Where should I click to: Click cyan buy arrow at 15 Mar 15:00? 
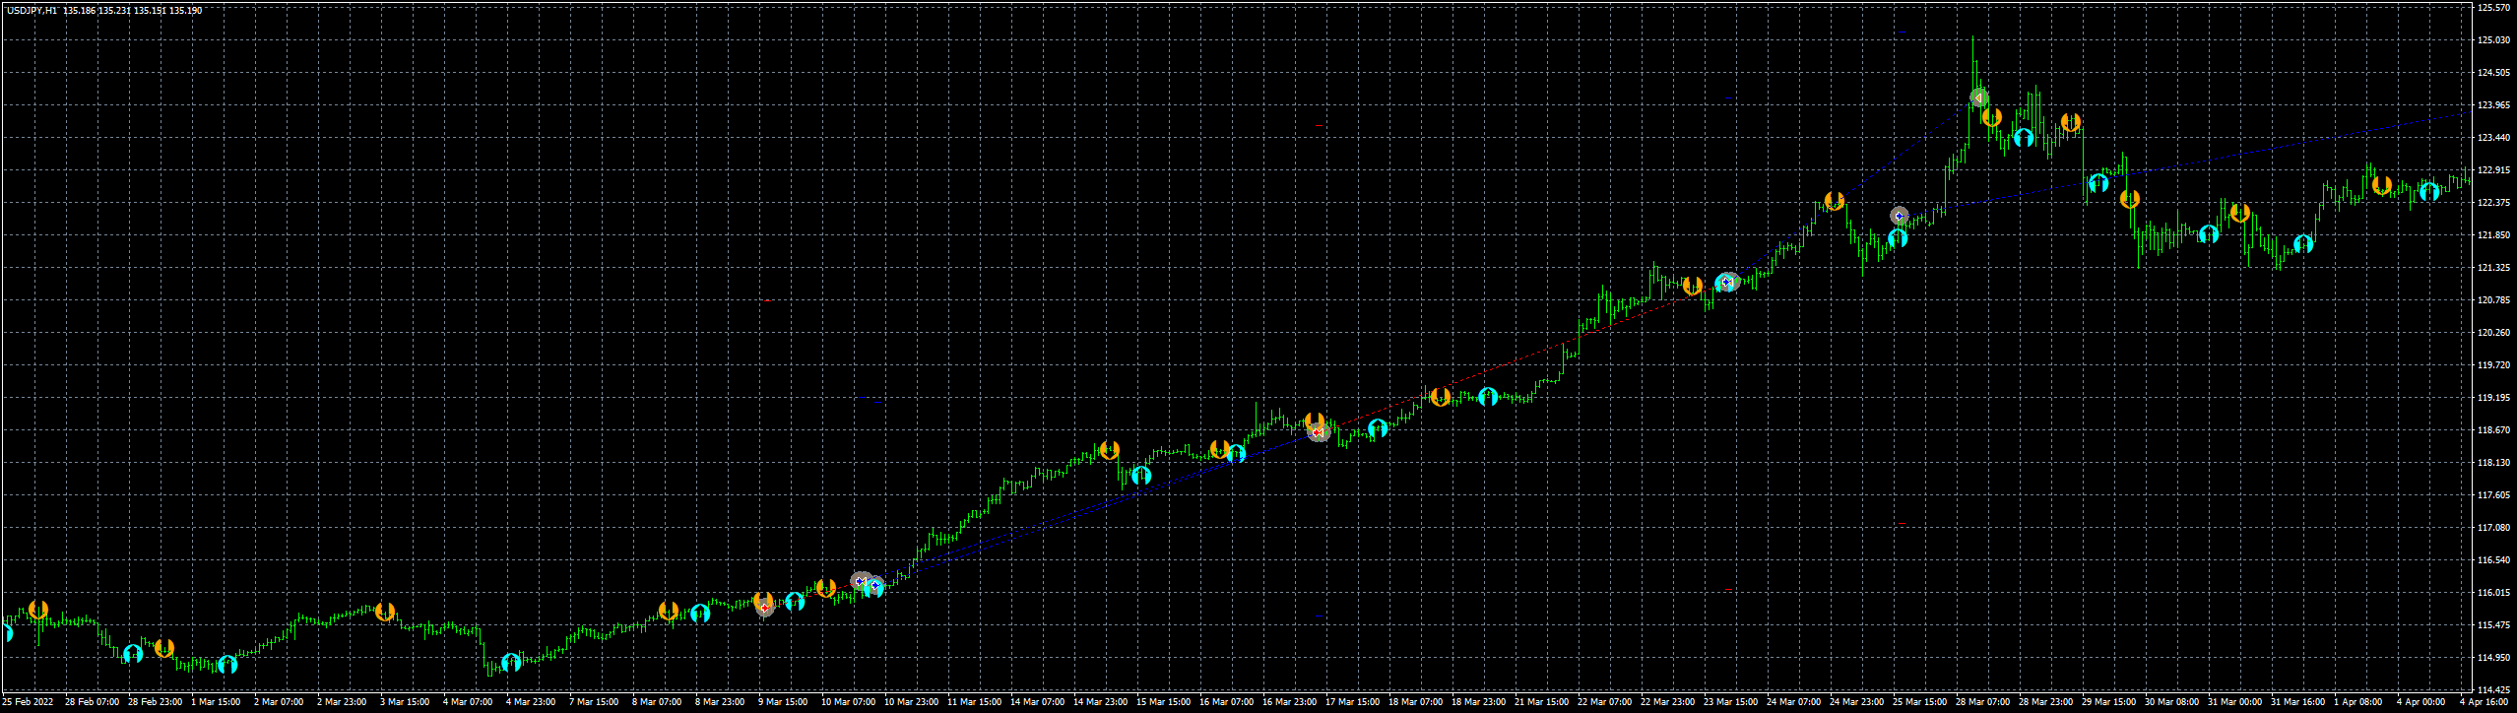(1141, 476)
